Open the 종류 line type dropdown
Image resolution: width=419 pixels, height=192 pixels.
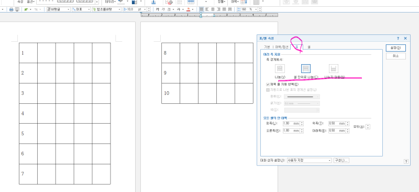pyautogui.click(x=302, y=97)
